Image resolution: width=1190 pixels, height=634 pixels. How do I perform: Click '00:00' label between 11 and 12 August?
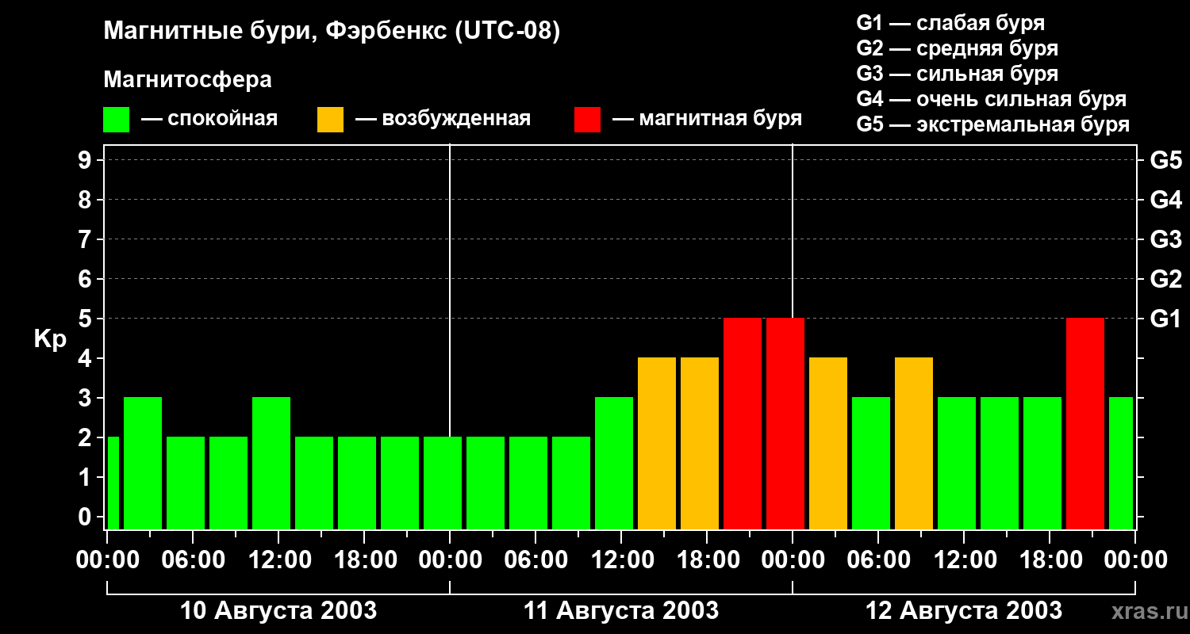[793, 560]
